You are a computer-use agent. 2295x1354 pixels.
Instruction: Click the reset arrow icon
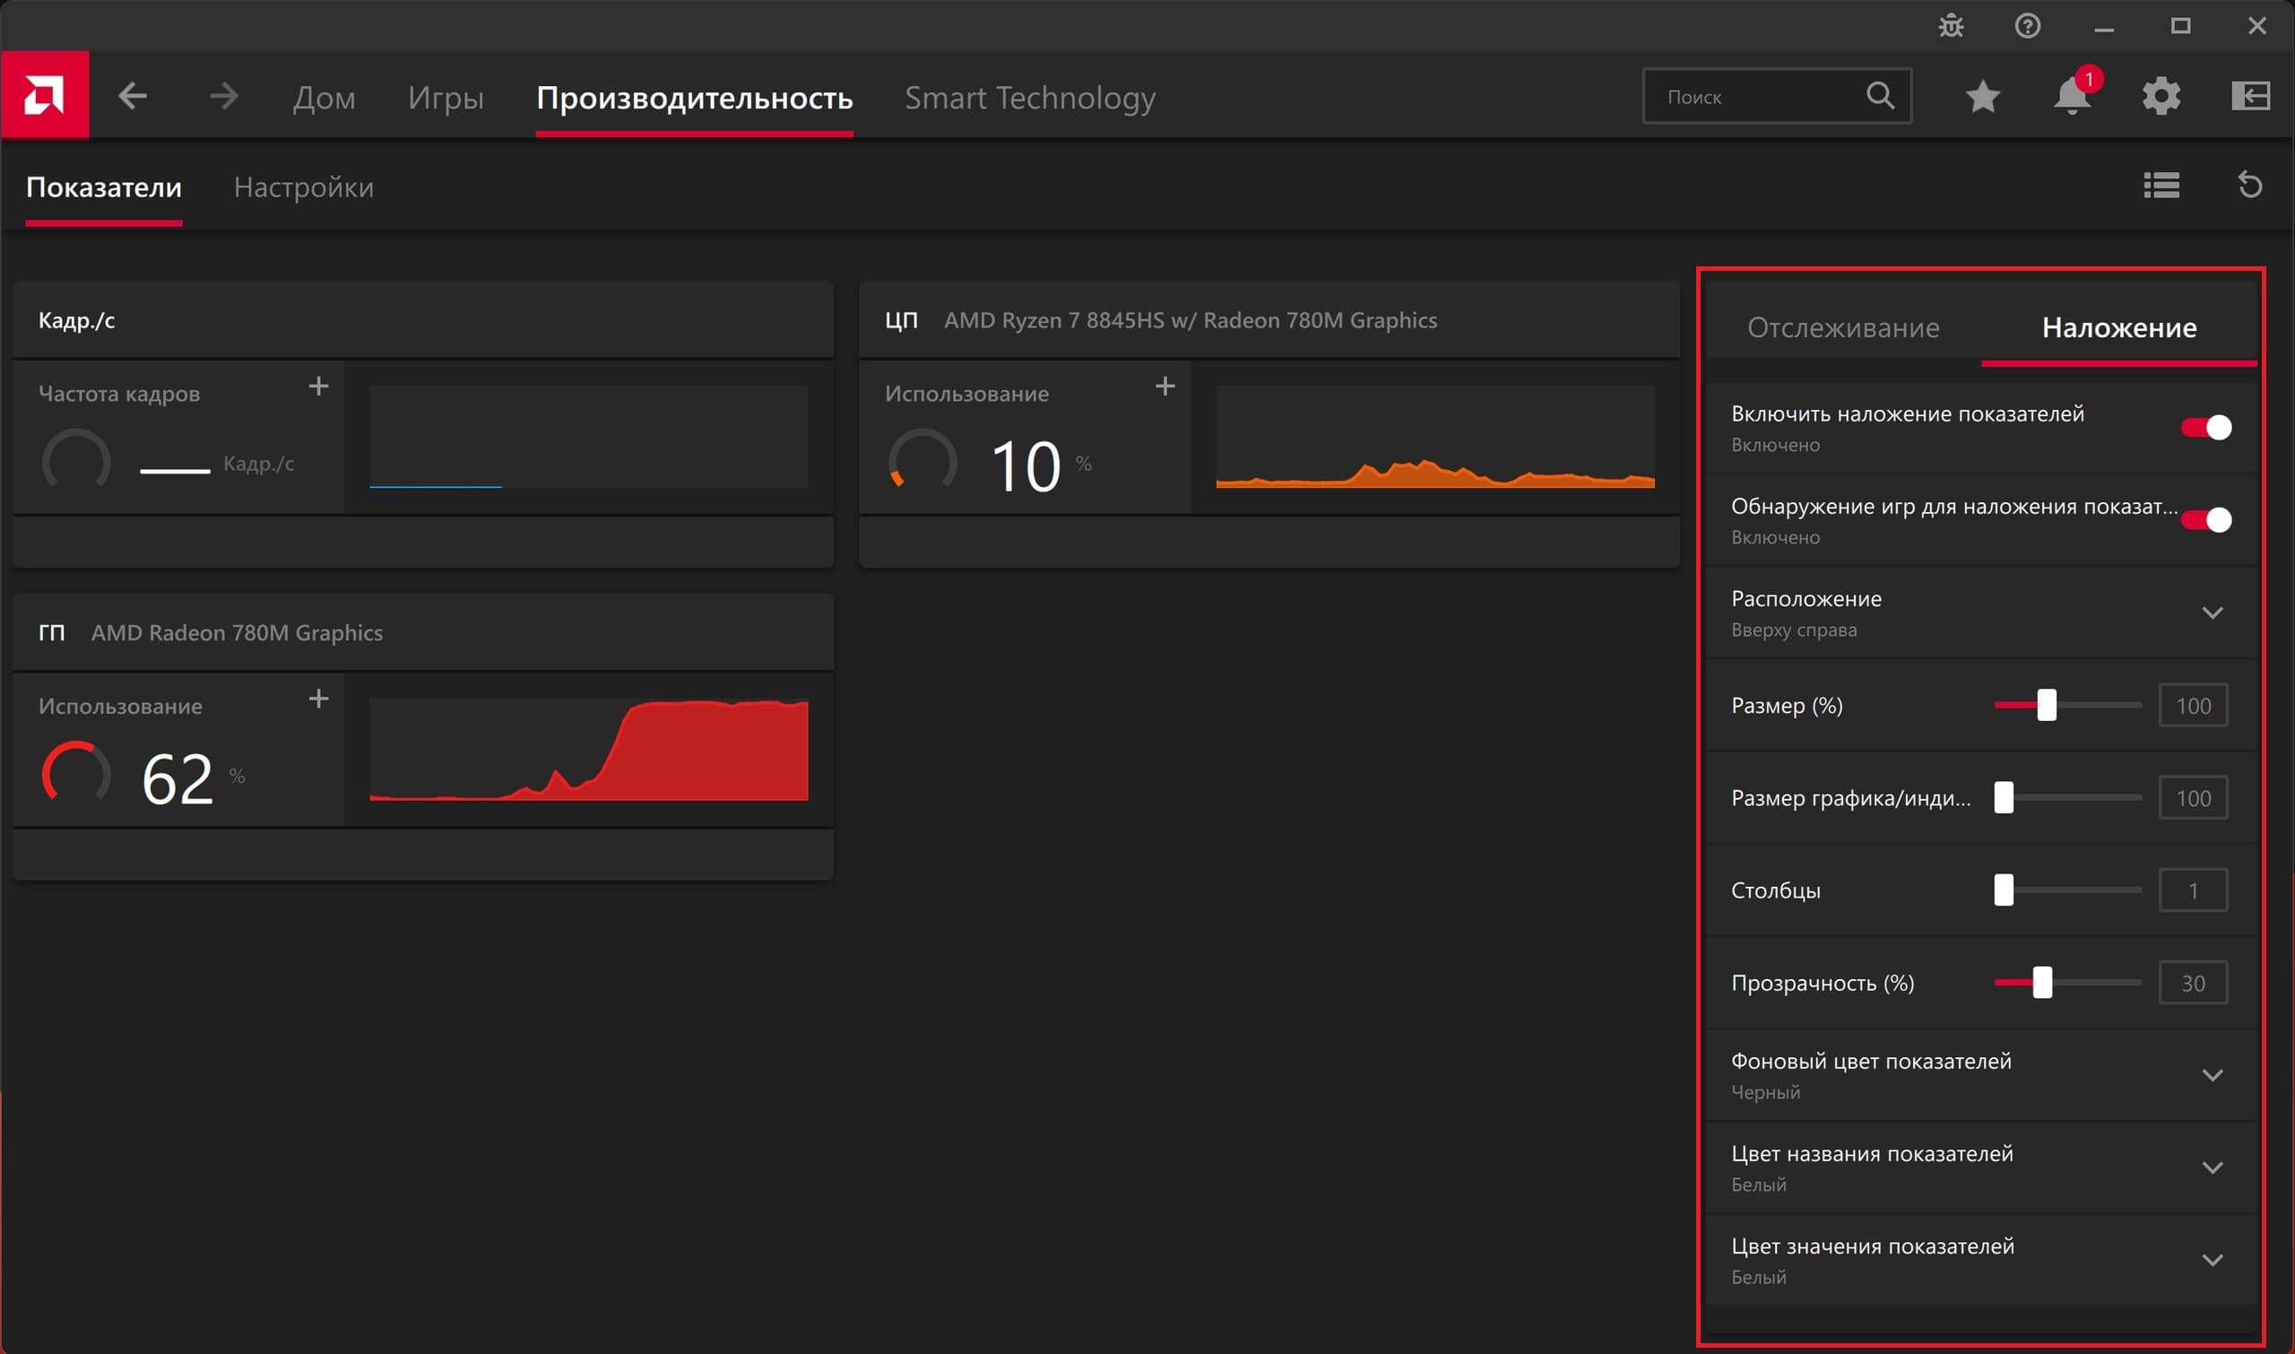click(2250, 186)
